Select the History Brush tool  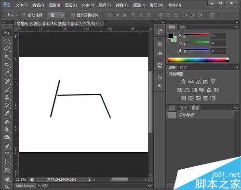pos(7,105)
